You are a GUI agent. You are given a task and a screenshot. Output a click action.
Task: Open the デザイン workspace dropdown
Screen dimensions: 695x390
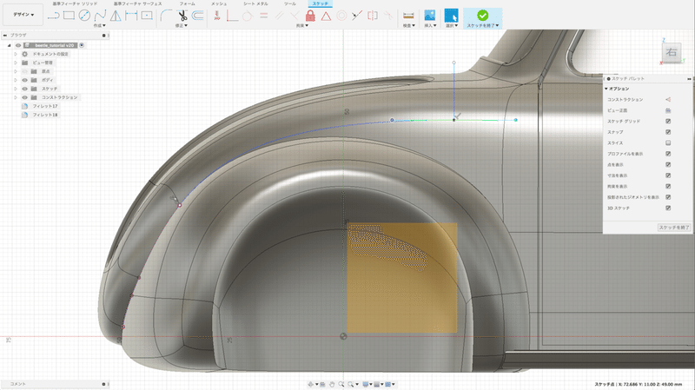[22, 15]
